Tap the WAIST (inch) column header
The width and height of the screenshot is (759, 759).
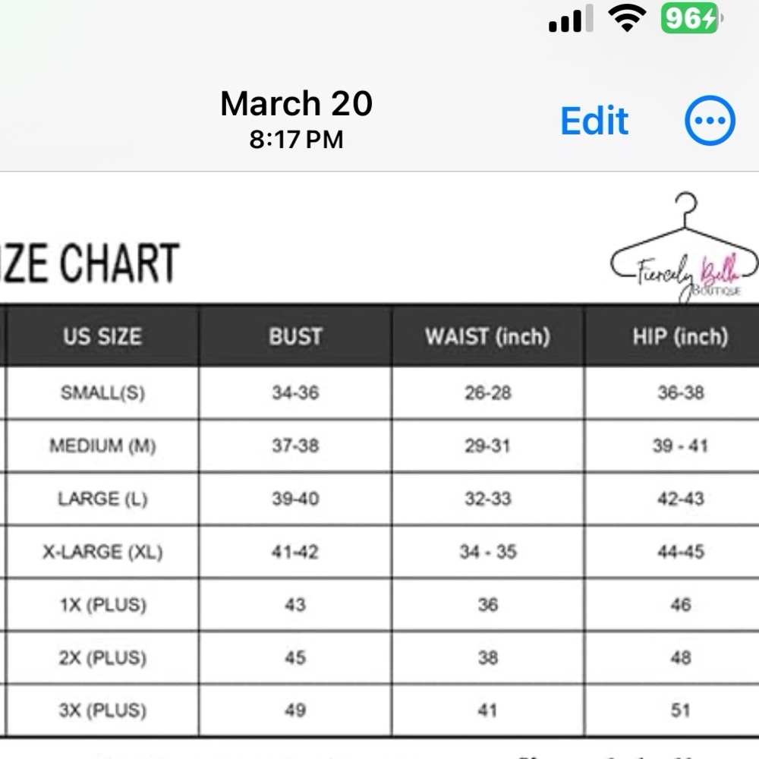point(488,336)
